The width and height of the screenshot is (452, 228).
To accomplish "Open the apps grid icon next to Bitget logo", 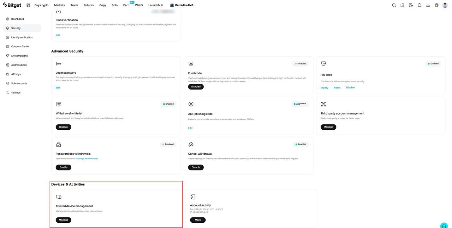I will click(28, 5).
